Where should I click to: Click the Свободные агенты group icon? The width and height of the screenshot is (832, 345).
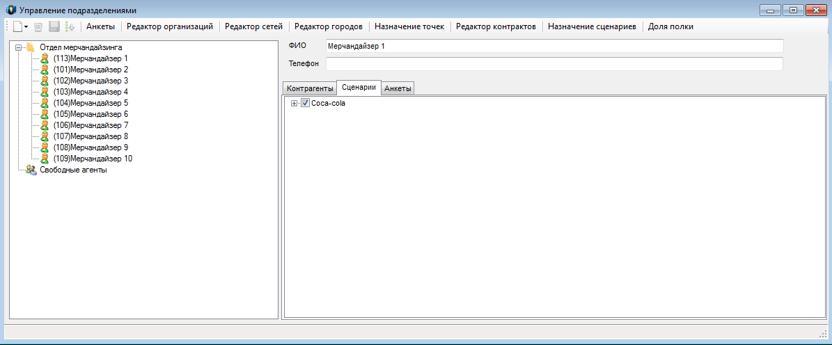coord(31,170)
